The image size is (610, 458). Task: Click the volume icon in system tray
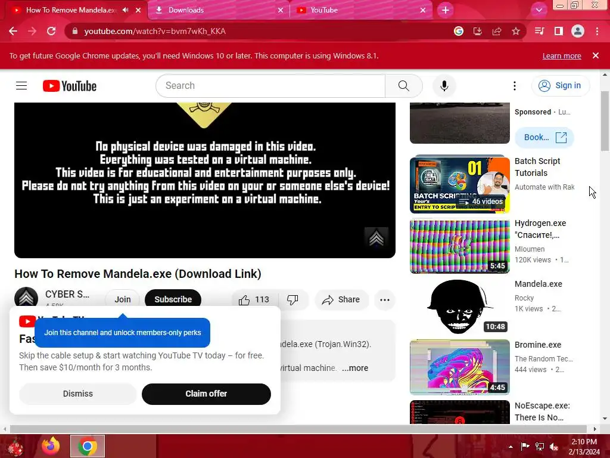coord(554,447)
